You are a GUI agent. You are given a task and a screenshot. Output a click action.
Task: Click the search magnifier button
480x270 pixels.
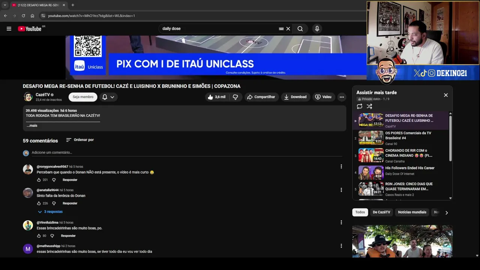[x=300, y=28]
